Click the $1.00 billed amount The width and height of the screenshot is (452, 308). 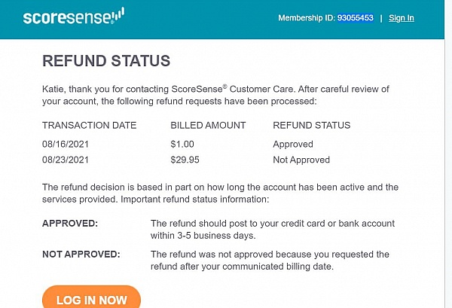[183, 144]
